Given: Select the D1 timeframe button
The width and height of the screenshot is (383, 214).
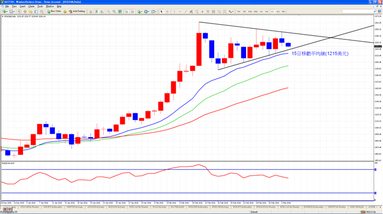Looking at the screenshot, I should coord(273,11).
